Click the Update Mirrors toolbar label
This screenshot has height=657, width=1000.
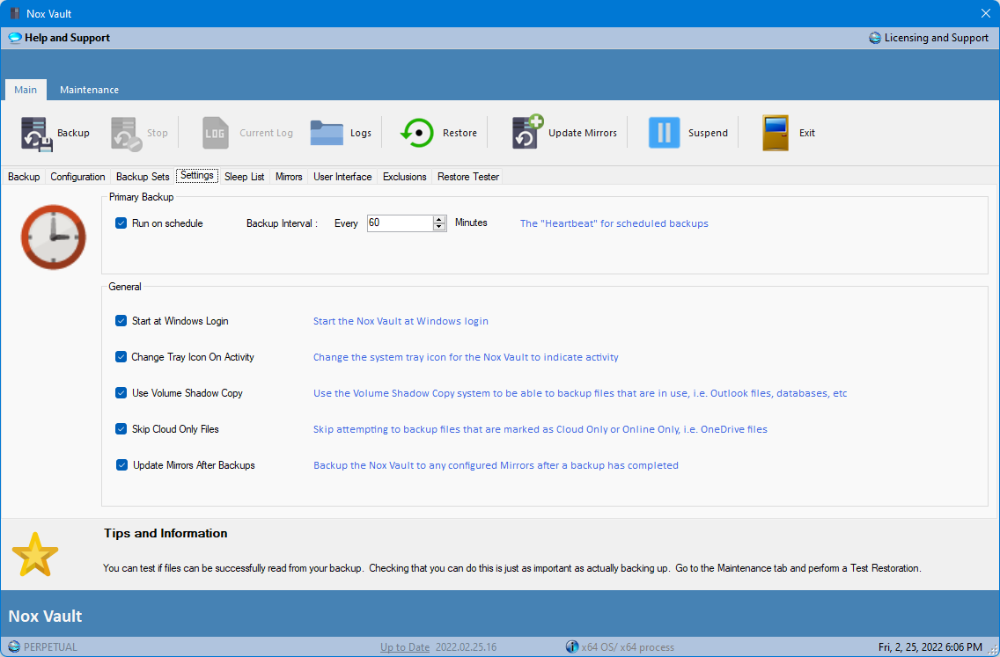coord(583,133)
